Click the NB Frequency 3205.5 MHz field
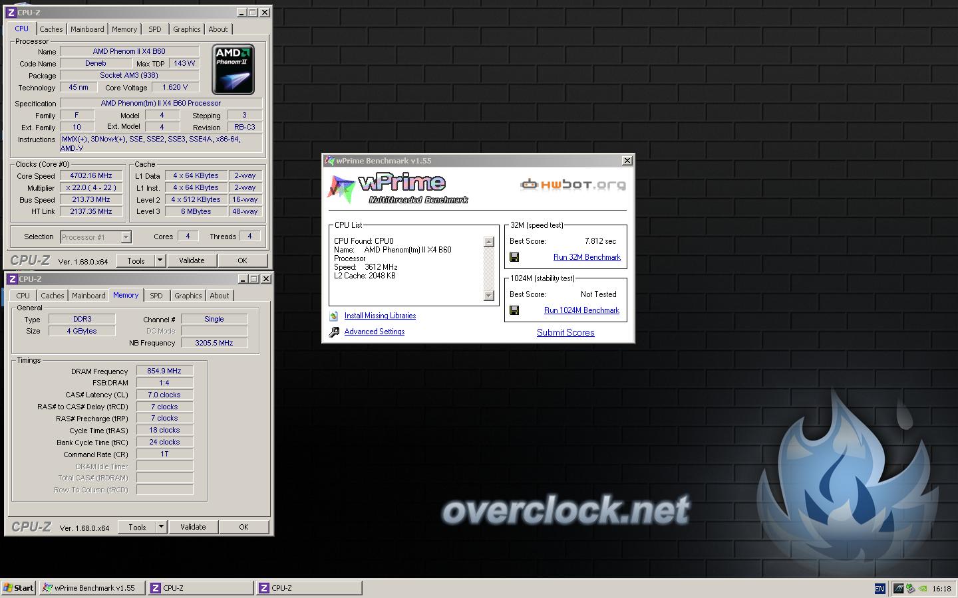Screen dimensions: 958x598 [214, 343]
